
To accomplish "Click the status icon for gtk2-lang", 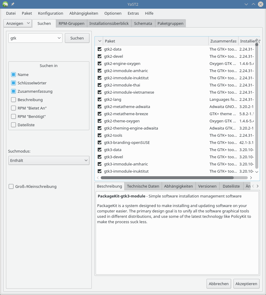I will point(100,99).
